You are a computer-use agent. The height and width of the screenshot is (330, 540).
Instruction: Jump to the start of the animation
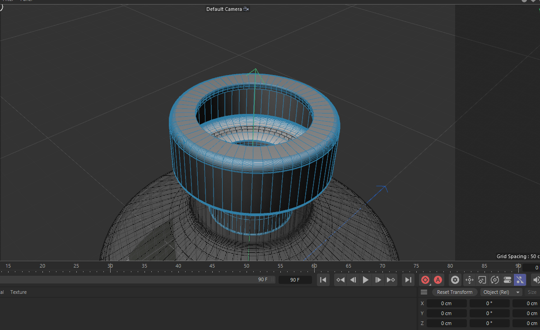323,280
